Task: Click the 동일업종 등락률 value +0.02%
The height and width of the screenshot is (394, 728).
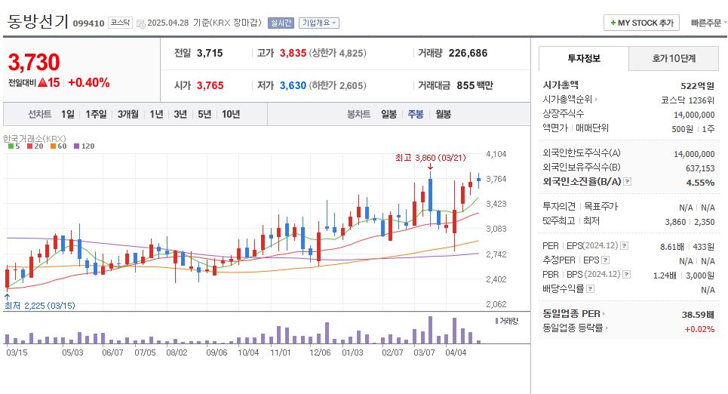Action: tap(699, 329)
